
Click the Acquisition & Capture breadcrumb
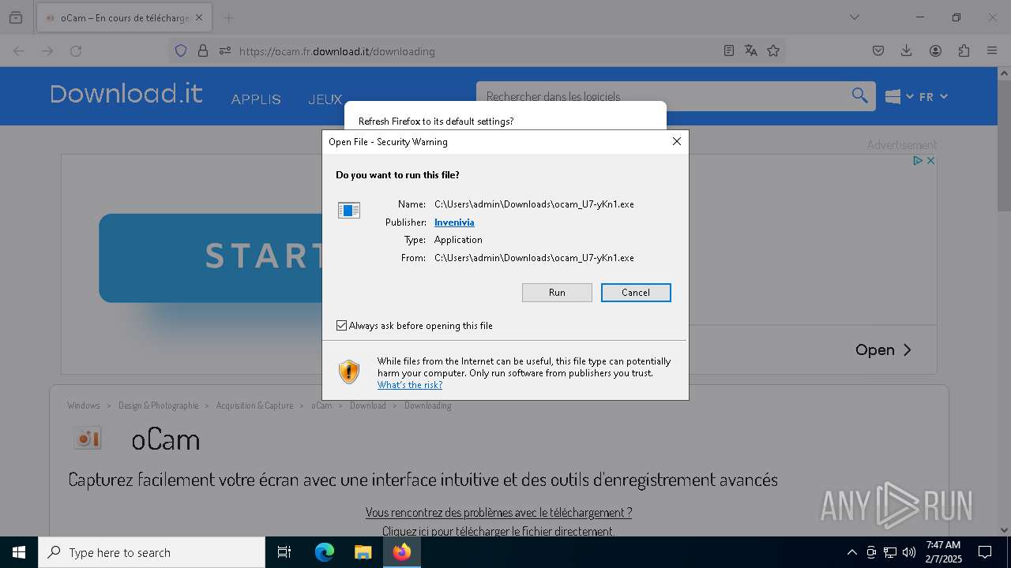(254, 405)
